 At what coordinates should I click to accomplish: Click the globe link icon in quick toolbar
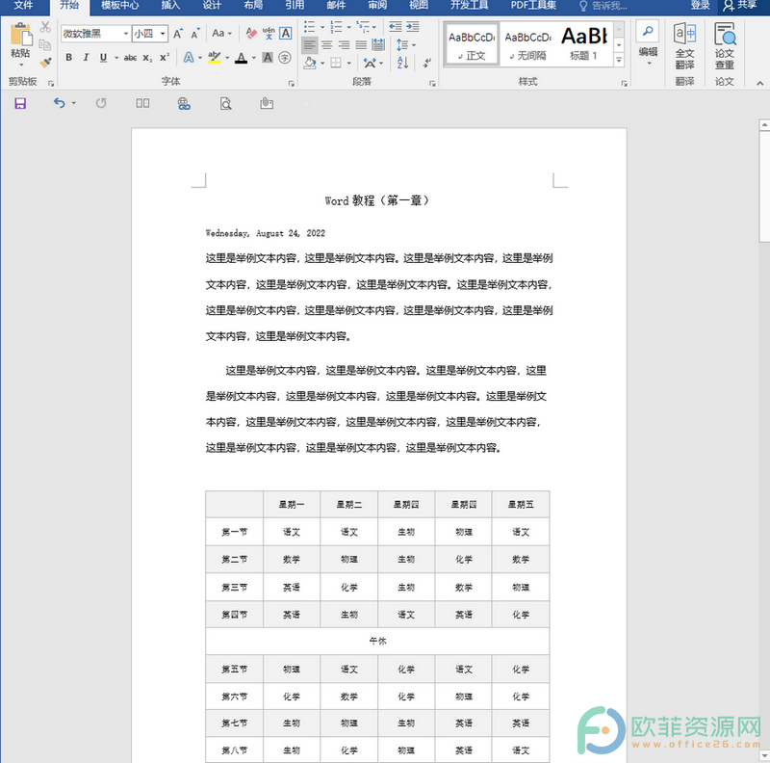coord(184,103)
